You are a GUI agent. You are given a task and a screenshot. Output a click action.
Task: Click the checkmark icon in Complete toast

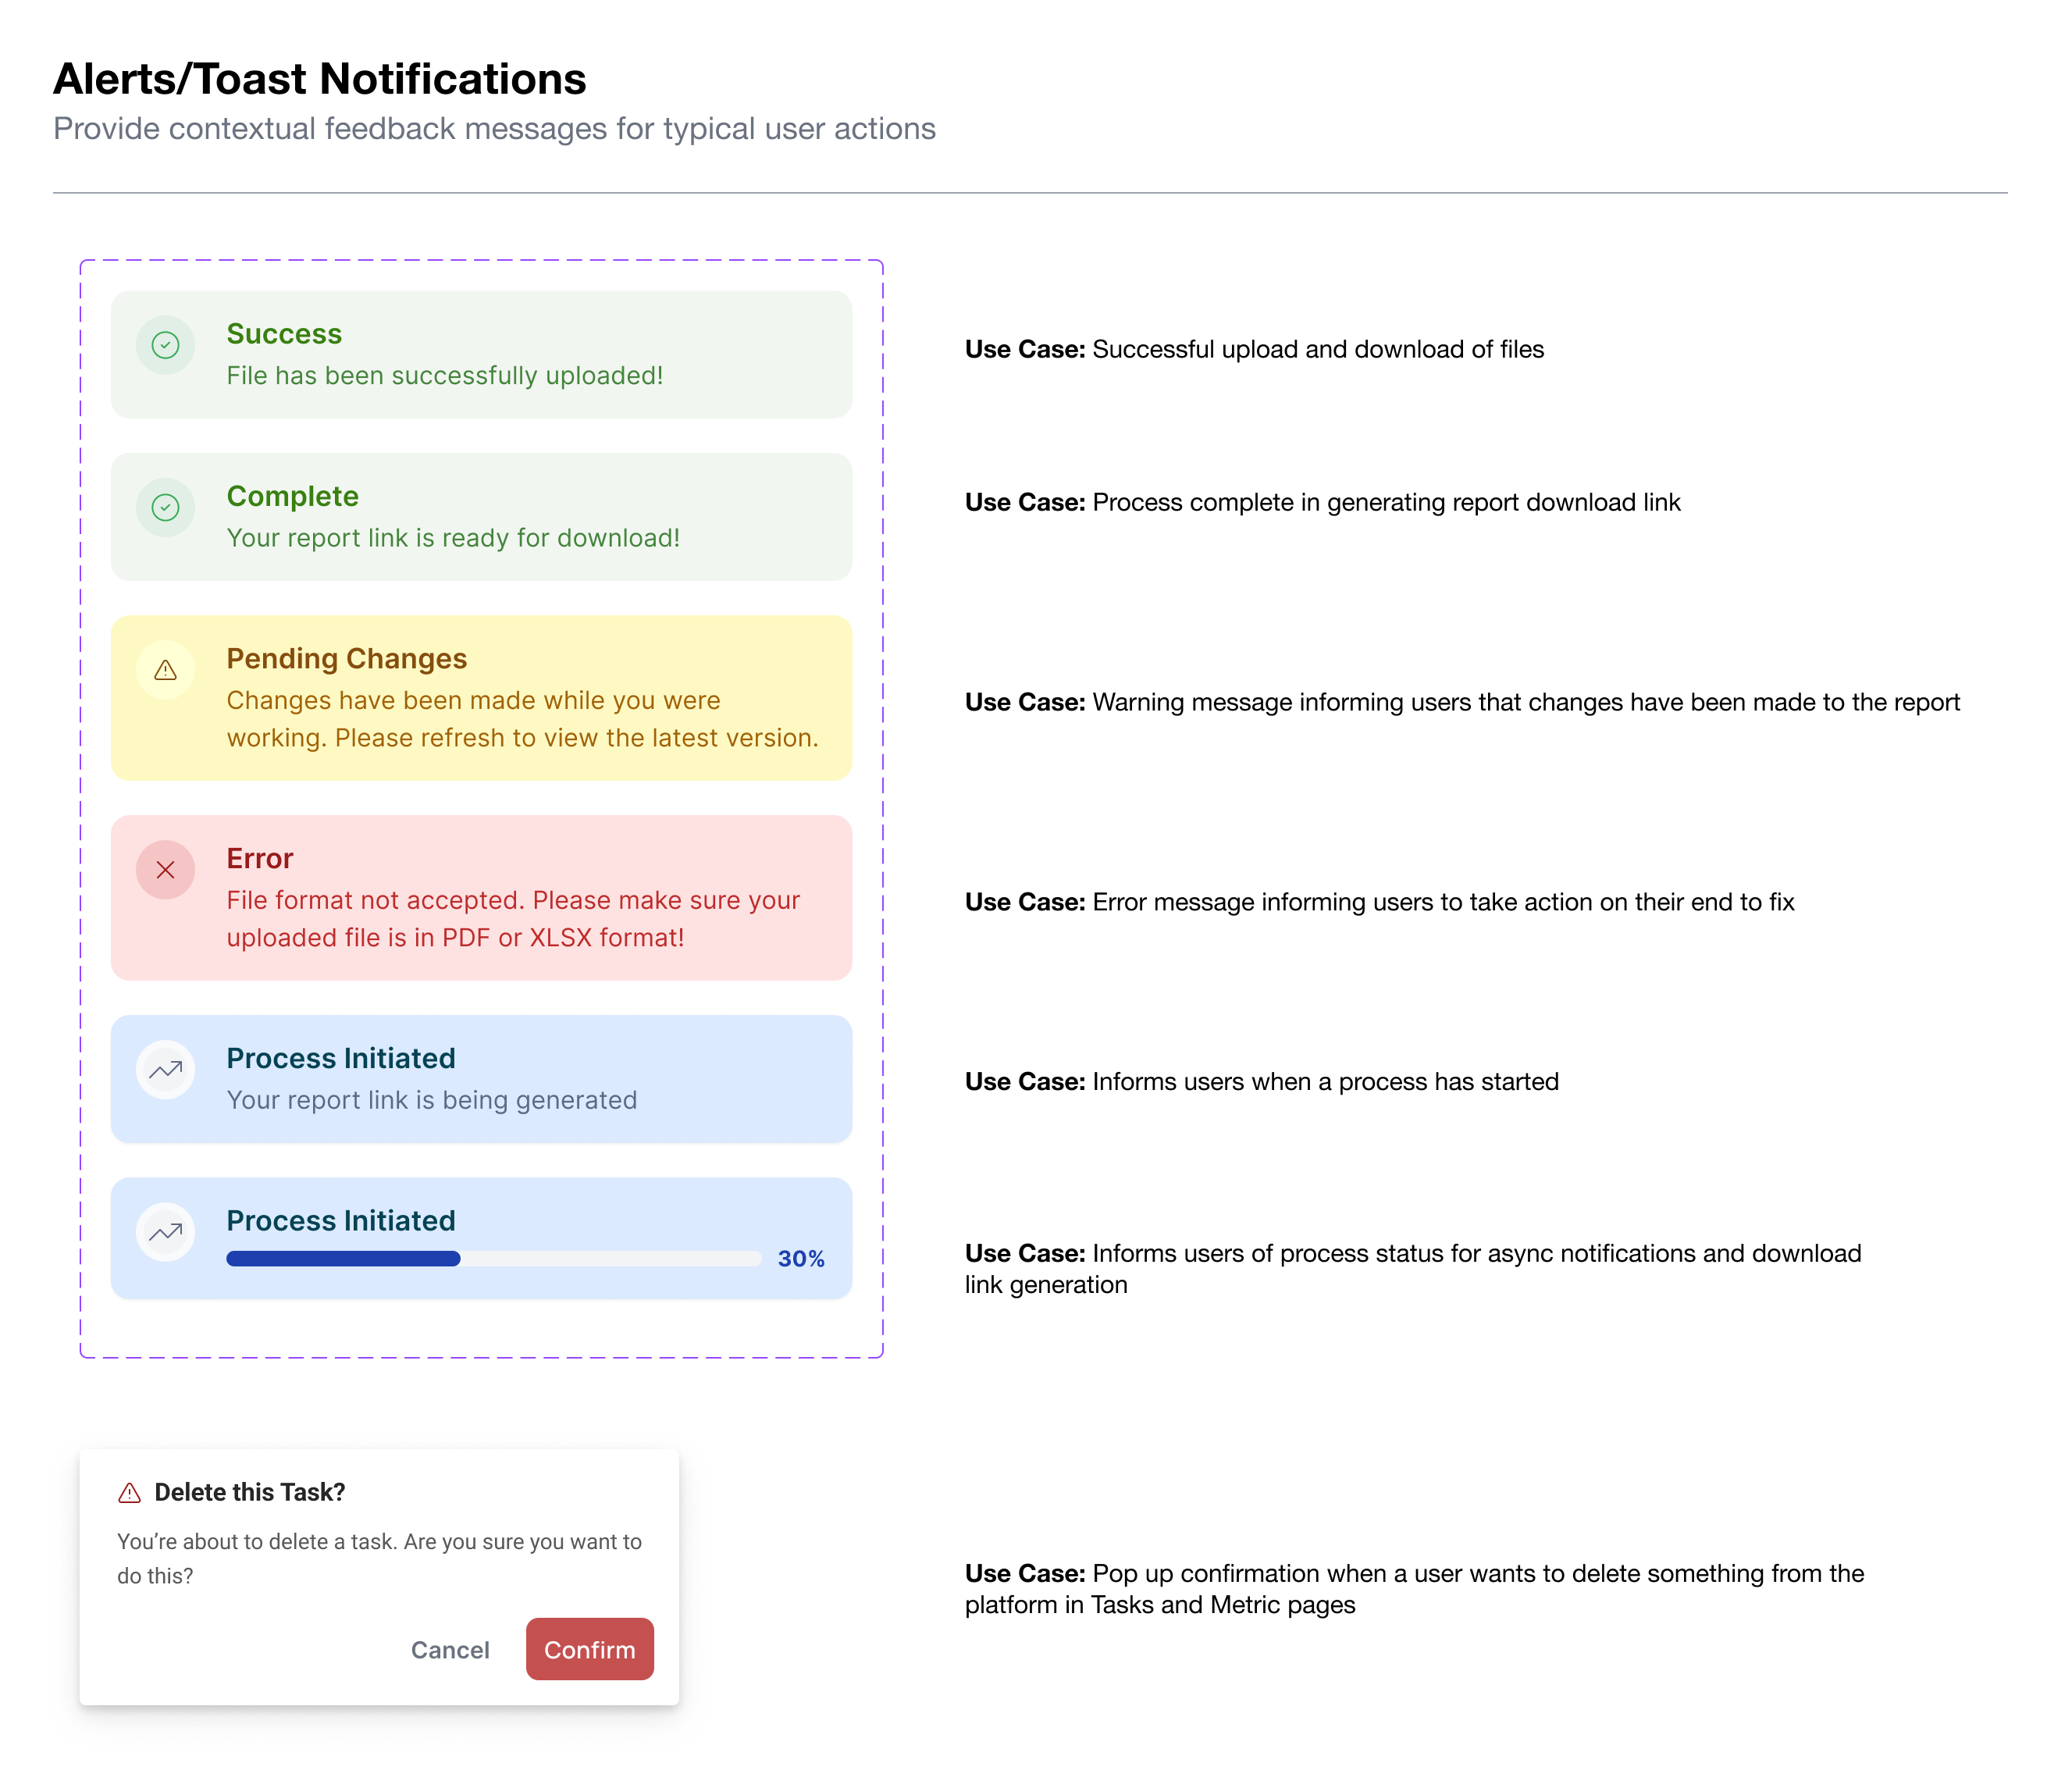click(x=165, y=507)
